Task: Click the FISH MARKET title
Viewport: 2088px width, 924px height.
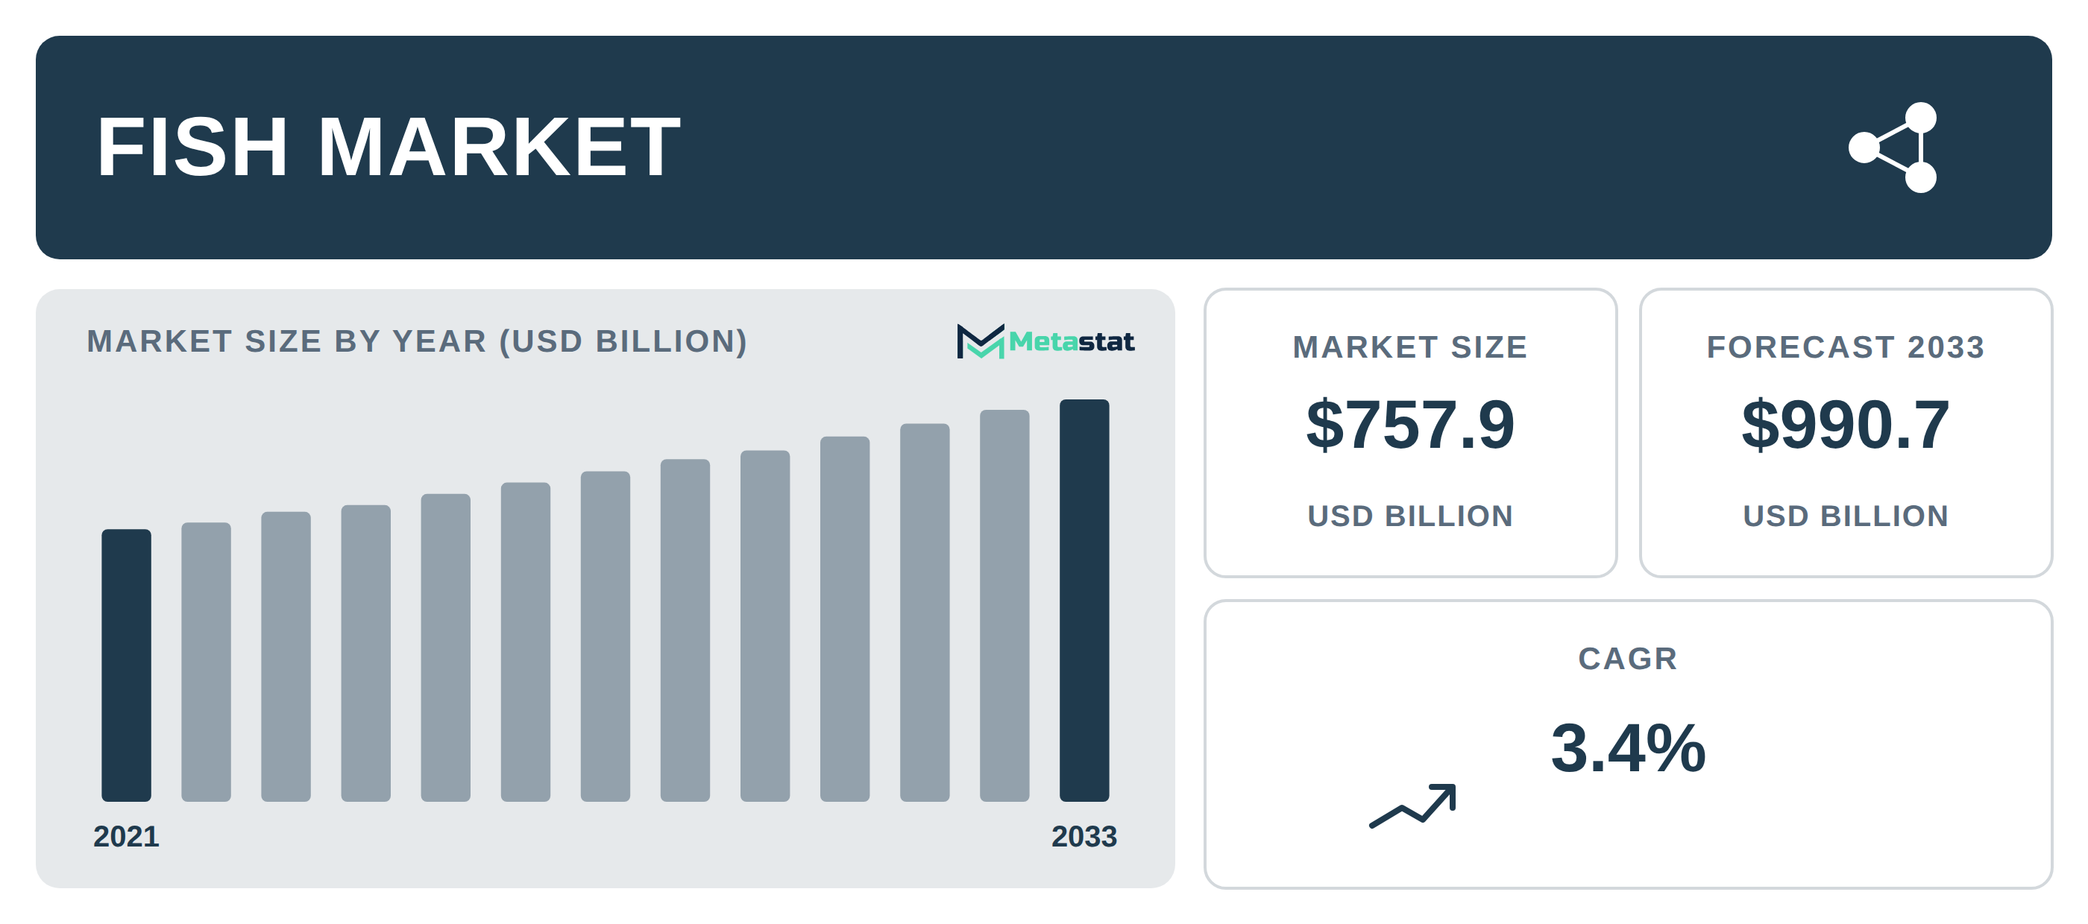Action: (389, 148)
